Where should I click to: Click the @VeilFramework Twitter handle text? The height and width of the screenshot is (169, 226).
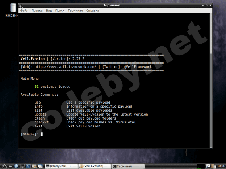138,67
